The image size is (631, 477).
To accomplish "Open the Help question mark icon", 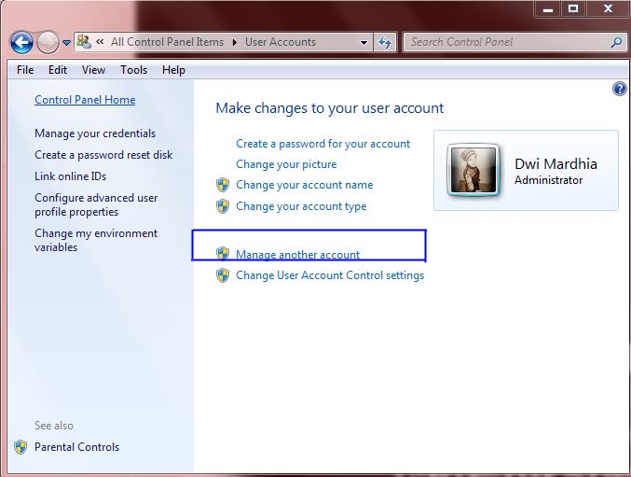I will click(x=619, y=89).
